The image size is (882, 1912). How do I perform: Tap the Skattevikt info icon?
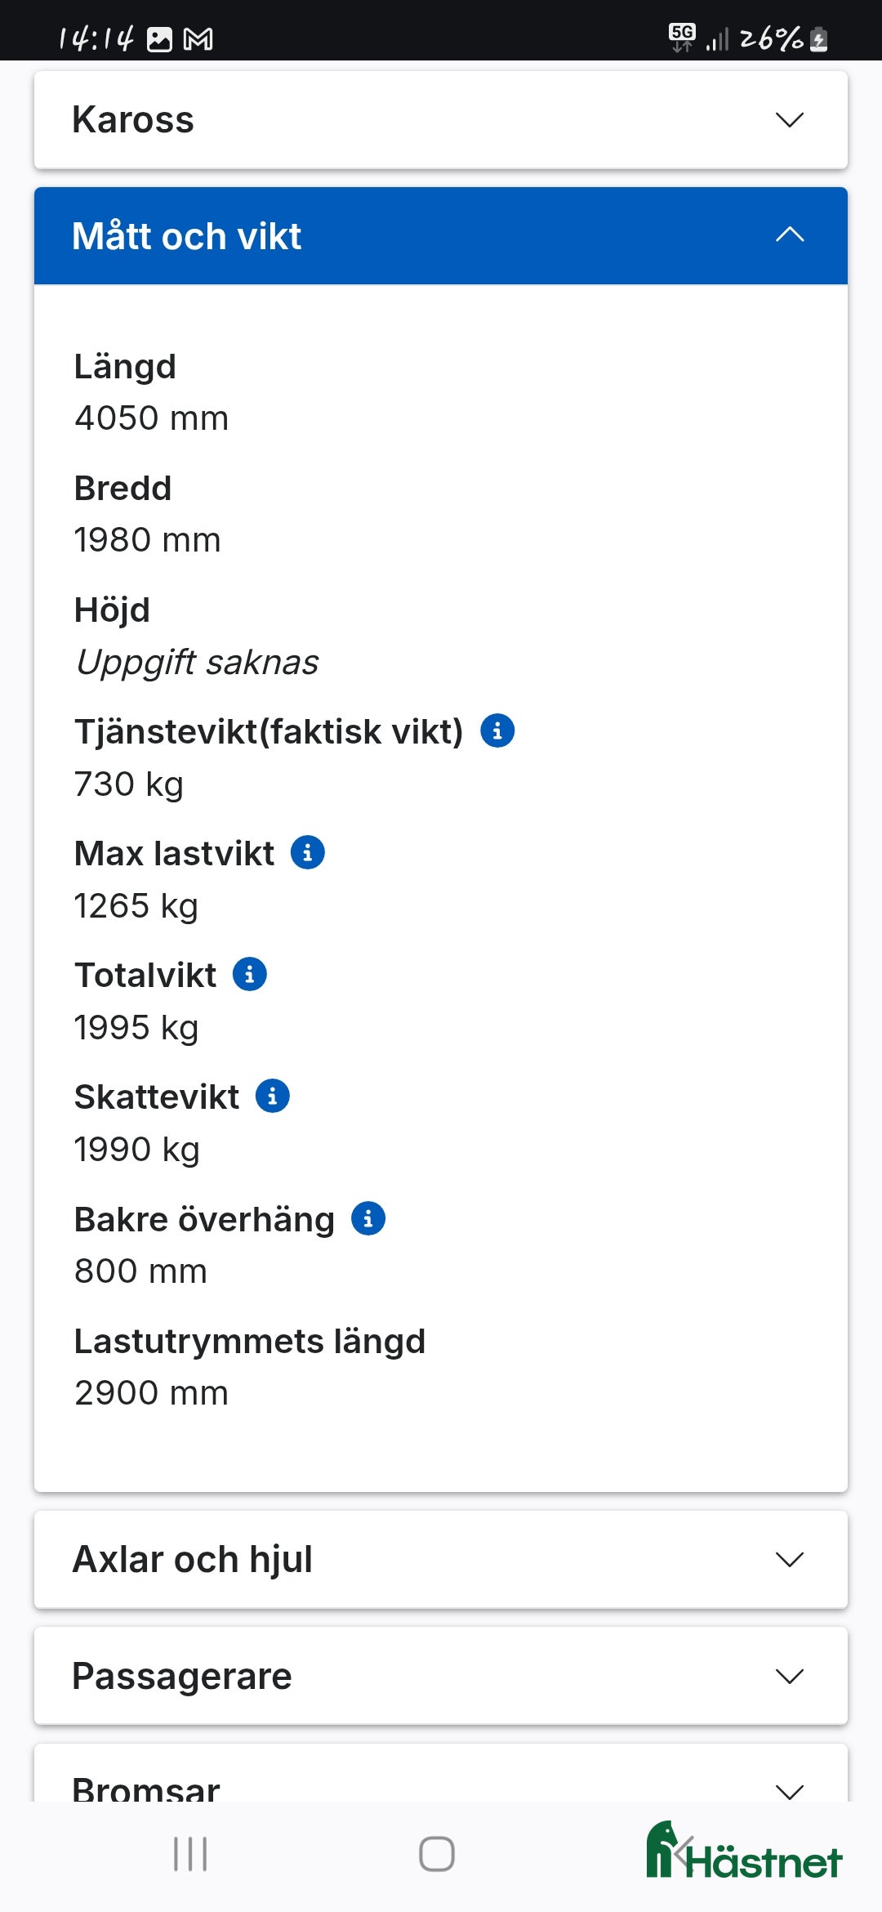tap(272, 1096)
